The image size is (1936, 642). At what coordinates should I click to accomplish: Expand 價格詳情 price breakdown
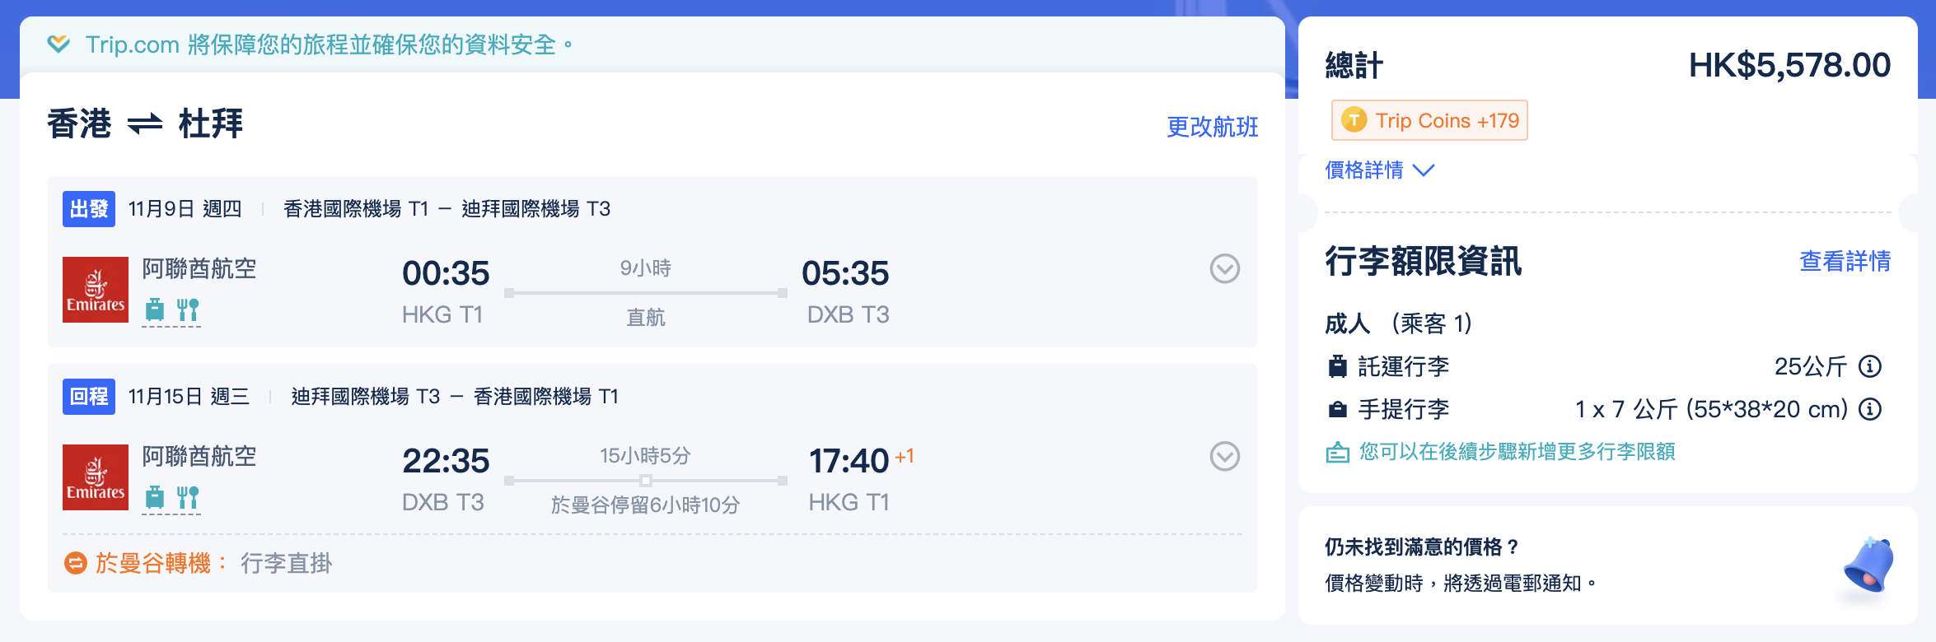(x=1380, y=170)
